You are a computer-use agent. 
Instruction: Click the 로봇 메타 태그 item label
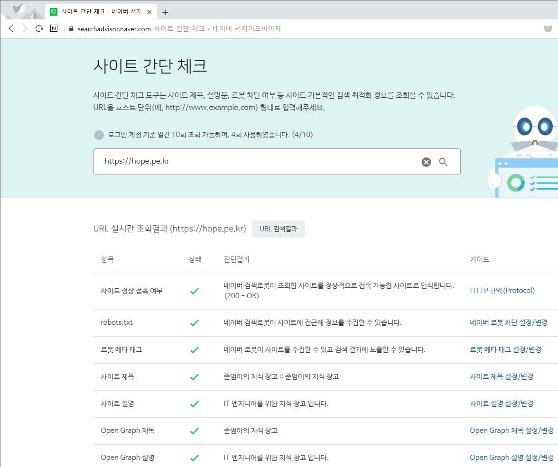[121, 349]
